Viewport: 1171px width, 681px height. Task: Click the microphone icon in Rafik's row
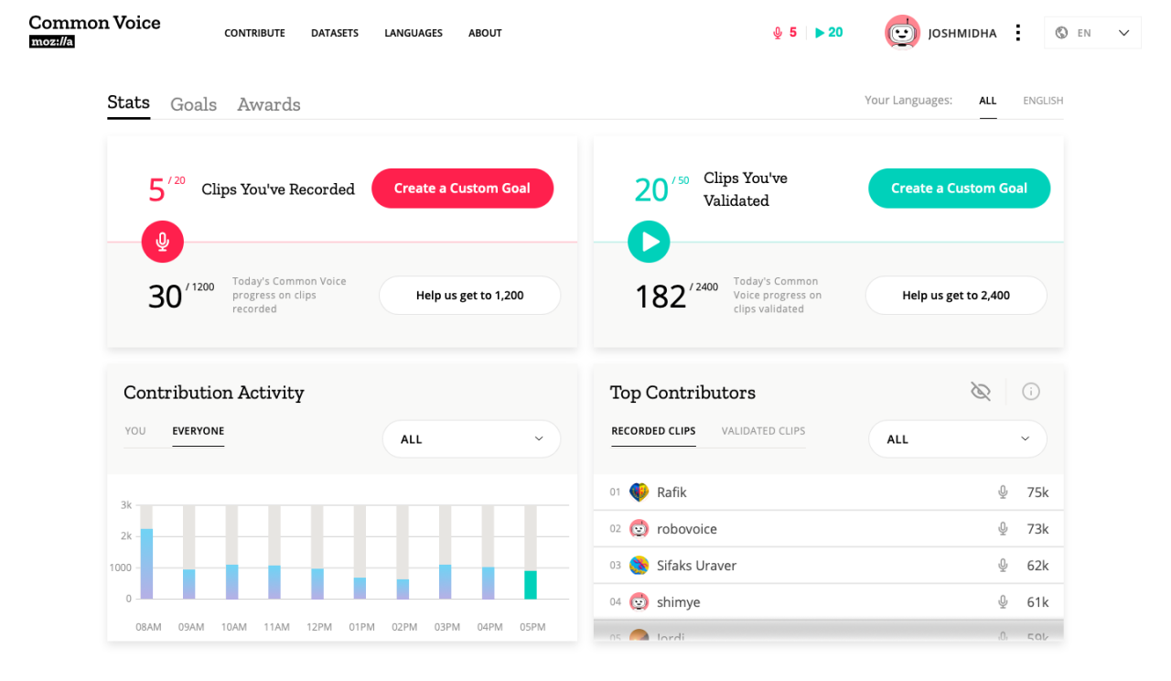pos(1003,492)
